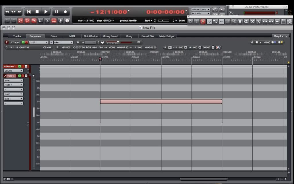This screenshot has width=294, height=184.
Task: Click the horizontal zoom plus button at bottom right
Action: pos(285,179)
